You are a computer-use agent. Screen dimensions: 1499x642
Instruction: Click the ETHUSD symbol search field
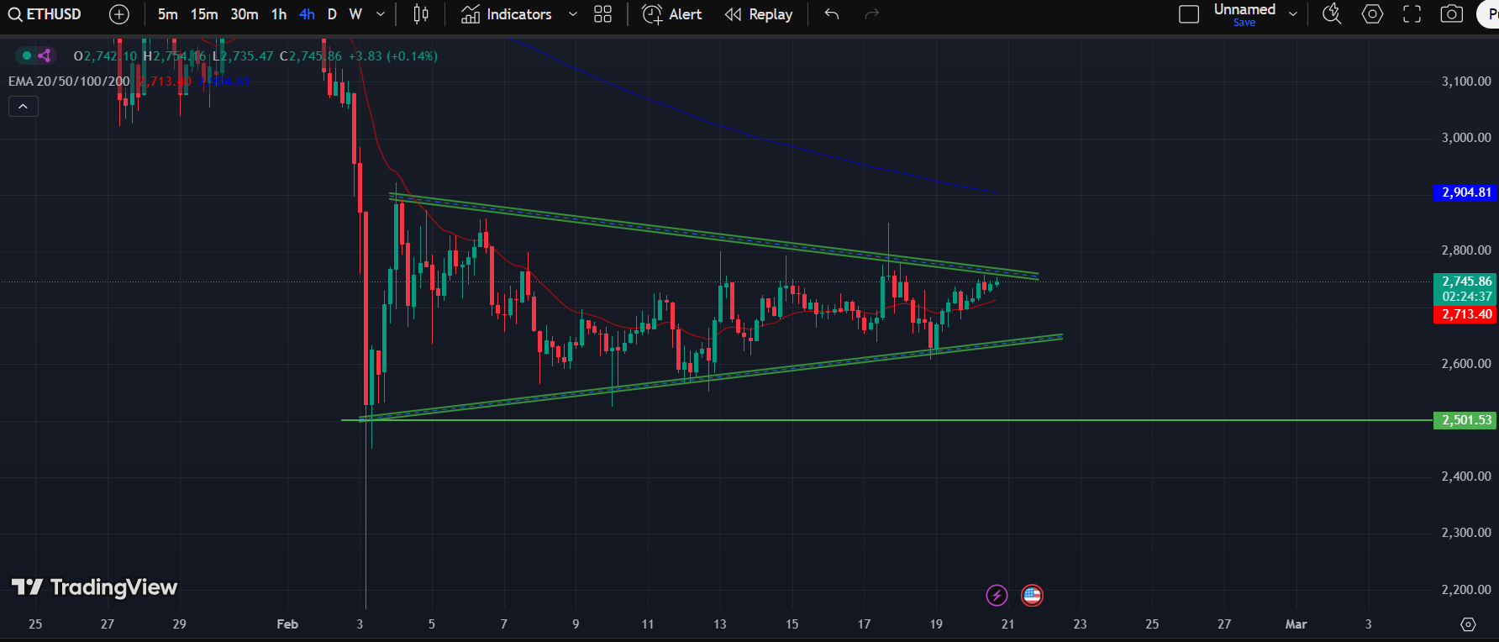tap(46, 14)
